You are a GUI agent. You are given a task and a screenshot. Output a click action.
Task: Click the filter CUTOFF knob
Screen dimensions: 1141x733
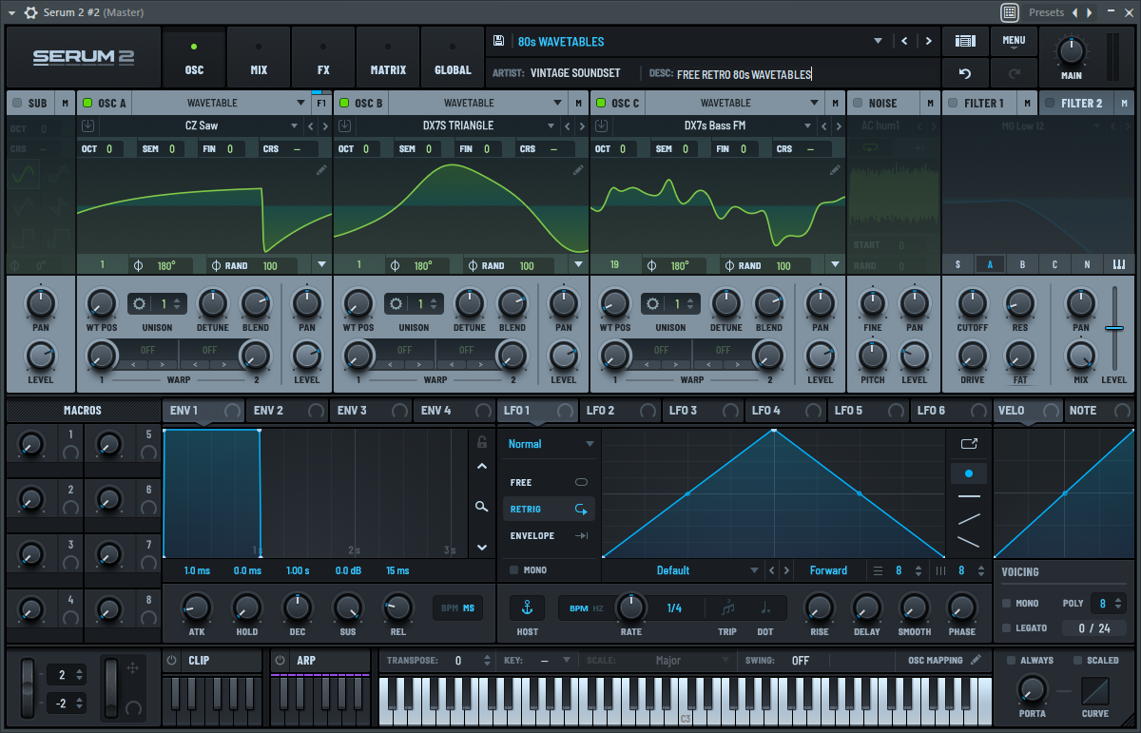point(972,303)
